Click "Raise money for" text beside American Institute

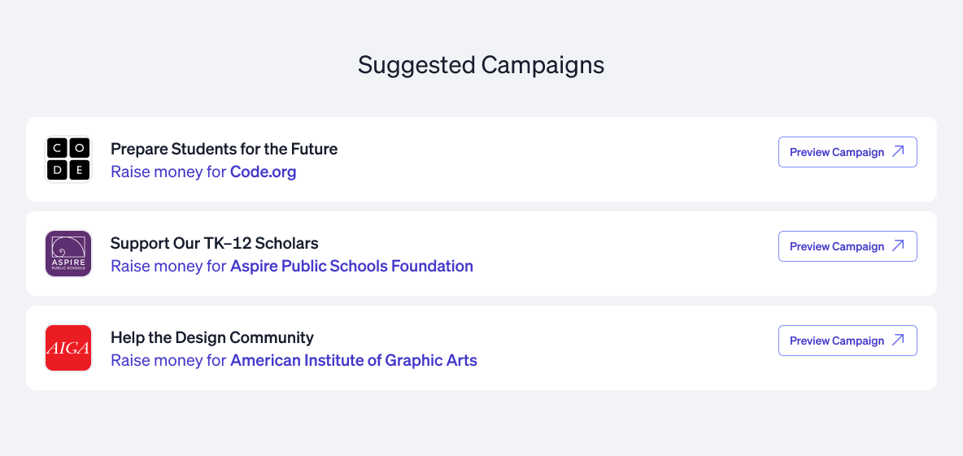point(169,360)
